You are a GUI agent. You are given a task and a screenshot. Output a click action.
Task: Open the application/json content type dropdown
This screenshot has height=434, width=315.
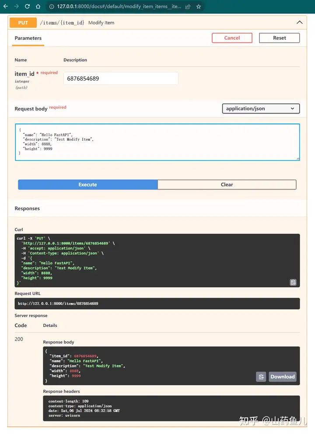tap(261, 108)
